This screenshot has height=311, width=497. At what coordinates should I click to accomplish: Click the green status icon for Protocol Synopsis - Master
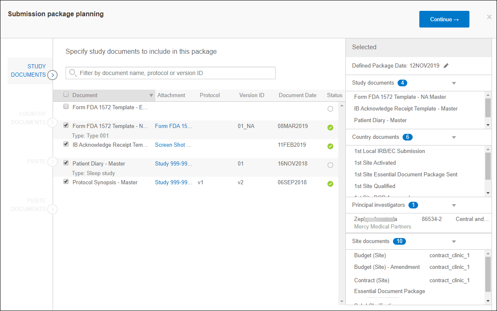330,183
